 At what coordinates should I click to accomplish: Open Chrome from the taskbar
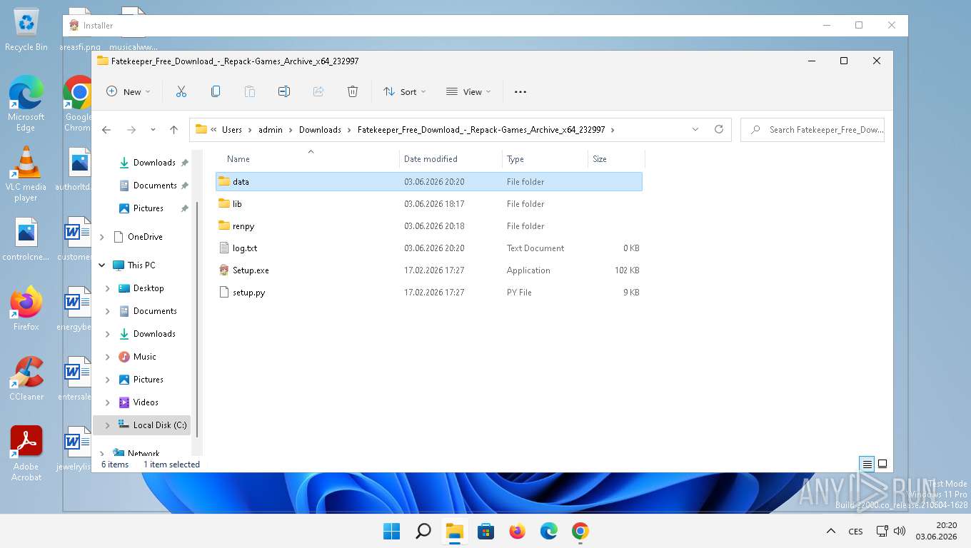(x=580, y=532)
